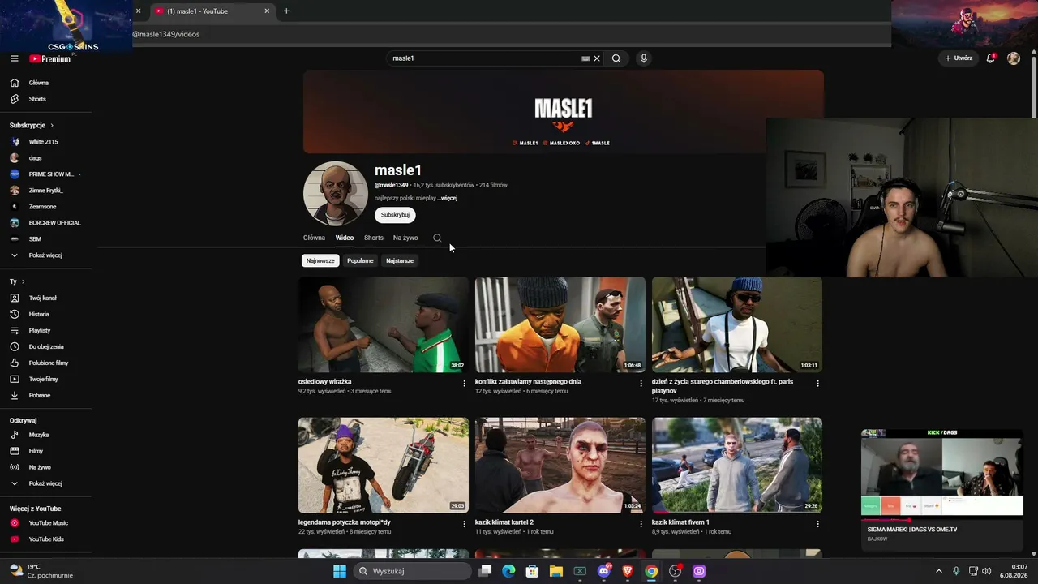
Task: Select the Popularne sort chip
Action: point(360,260)
